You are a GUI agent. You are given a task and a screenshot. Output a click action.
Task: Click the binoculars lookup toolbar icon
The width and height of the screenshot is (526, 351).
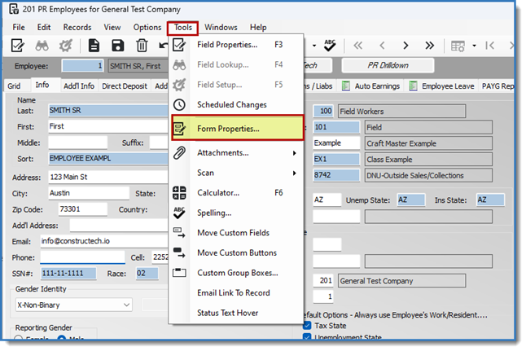(x=42, y=46)
